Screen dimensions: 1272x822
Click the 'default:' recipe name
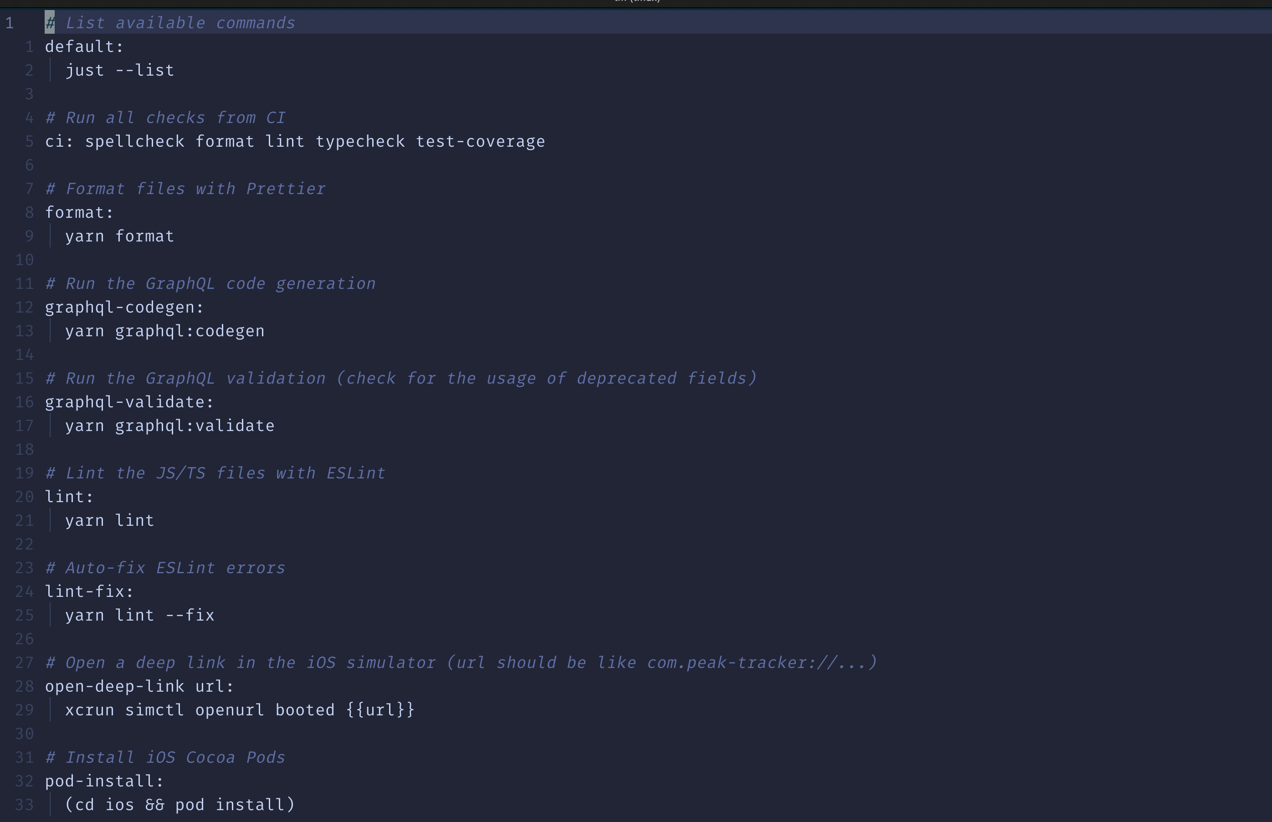point(84,47)
